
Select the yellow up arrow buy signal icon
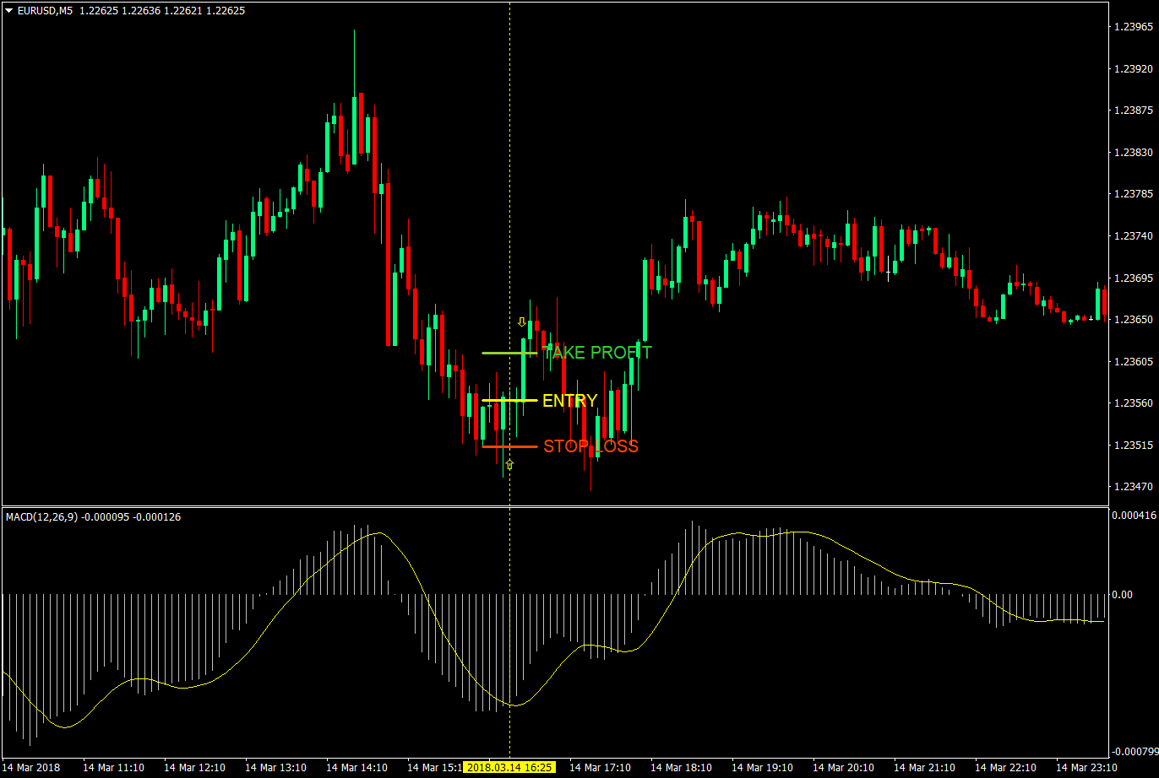509,463
